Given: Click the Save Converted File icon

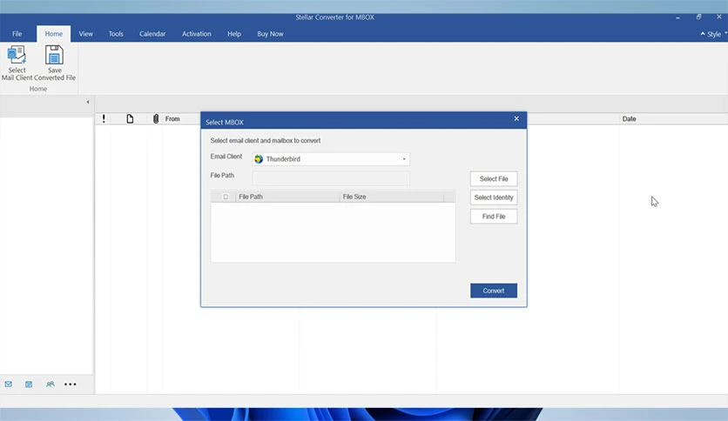Looking at the screenshot, I should (x=54, y=55).
